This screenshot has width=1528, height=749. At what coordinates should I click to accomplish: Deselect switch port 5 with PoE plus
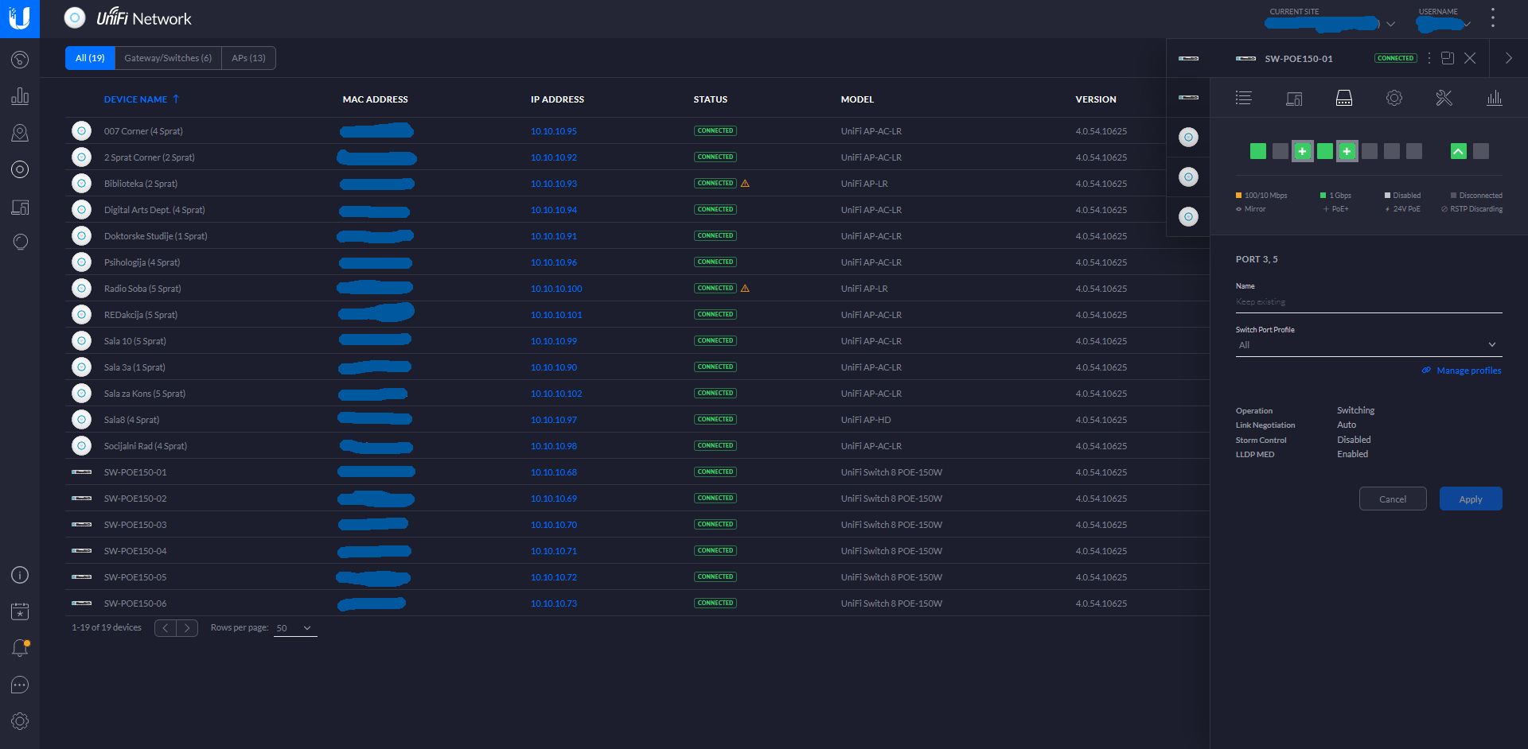1347,151
